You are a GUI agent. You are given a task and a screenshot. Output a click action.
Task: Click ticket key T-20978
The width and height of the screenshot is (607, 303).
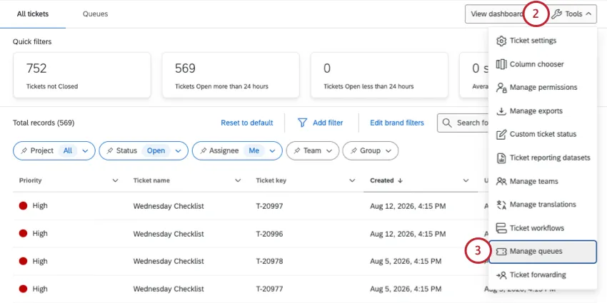click(269, 261)
